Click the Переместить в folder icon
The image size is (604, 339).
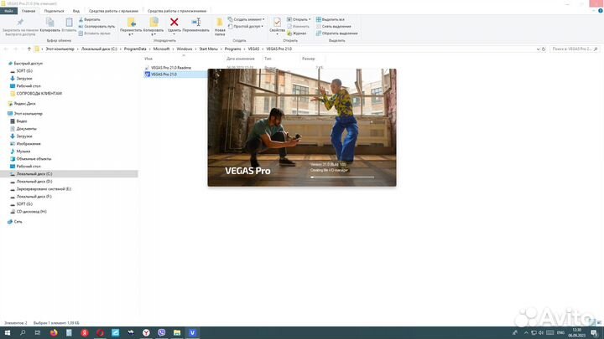131,23
